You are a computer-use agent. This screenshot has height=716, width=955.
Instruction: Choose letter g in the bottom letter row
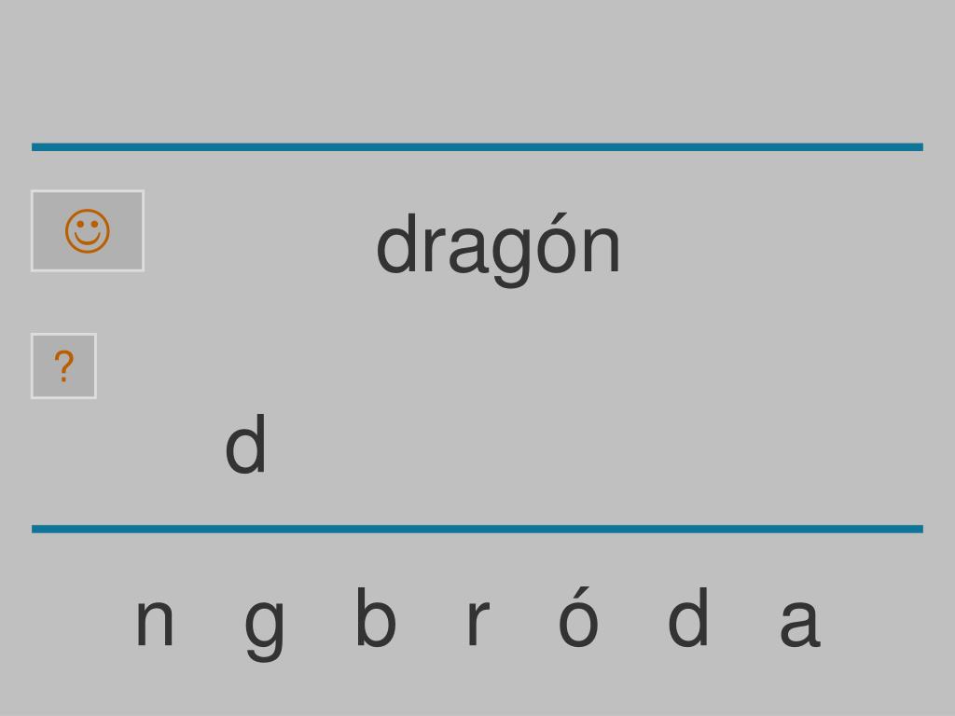tap(264, 629)
